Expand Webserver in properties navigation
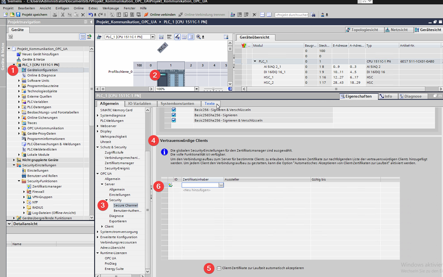Viewport: 443px width, 277px height. (x=98, y=126)
